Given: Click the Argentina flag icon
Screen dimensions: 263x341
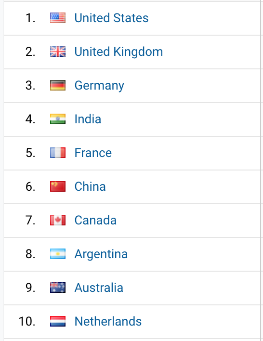Looking at the screenshot, I should coord(58,254).
